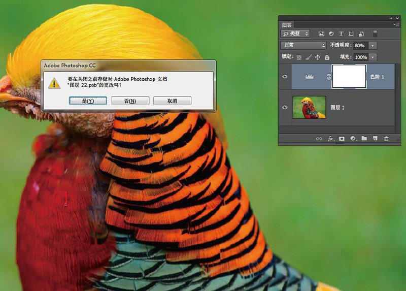
Task: Select the 图层 panel tab
Action: [287, 24]
